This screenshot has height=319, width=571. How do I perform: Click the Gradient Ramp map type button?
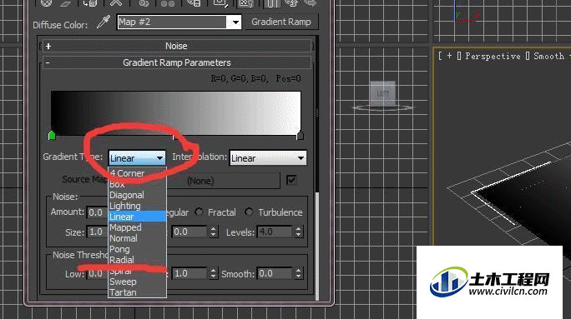pos(281,22)
